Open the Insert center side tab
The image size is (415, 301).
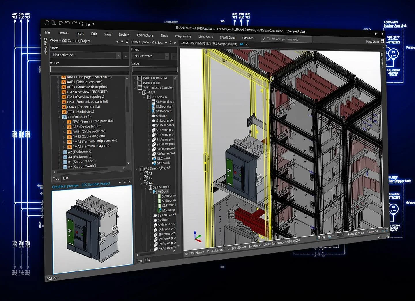coord(382,60)
